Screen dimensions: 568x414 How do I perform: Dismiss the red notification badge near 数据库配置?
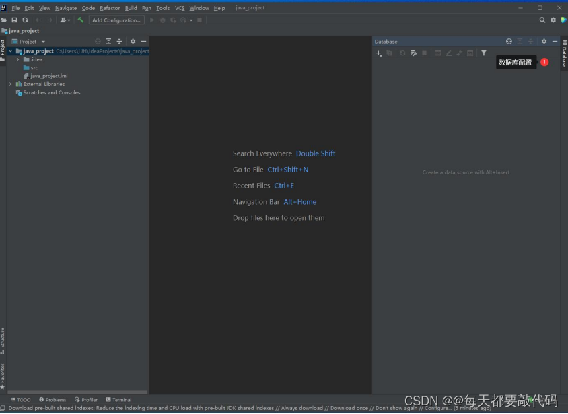545,61
